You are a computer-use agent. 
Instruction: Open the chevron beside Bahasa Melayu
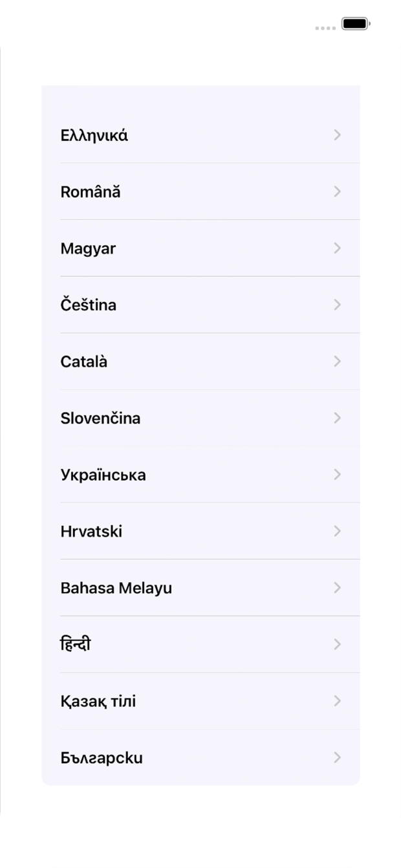coord(338,587)
